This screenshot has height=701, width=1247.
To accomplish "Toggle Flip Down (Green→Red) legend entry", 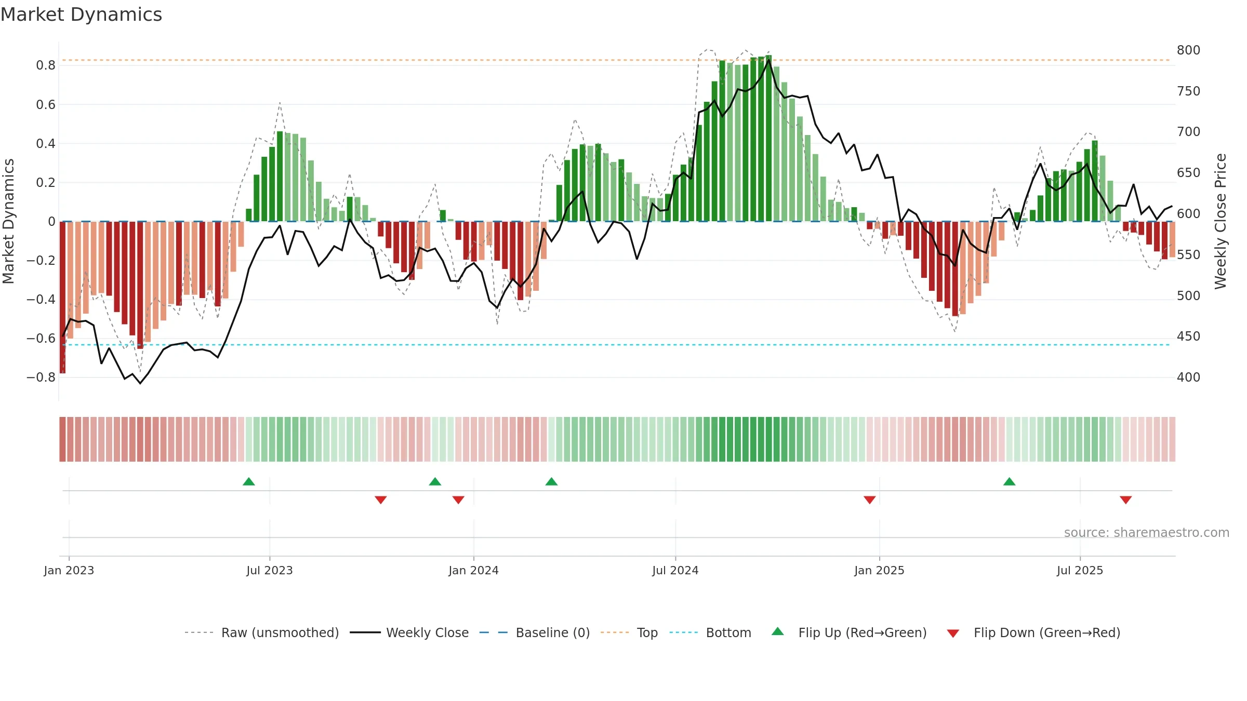I will (1033, 633).
